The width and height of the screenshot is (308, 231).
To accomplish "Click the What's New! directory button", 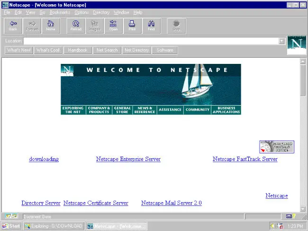I will (x=19, y=50).
